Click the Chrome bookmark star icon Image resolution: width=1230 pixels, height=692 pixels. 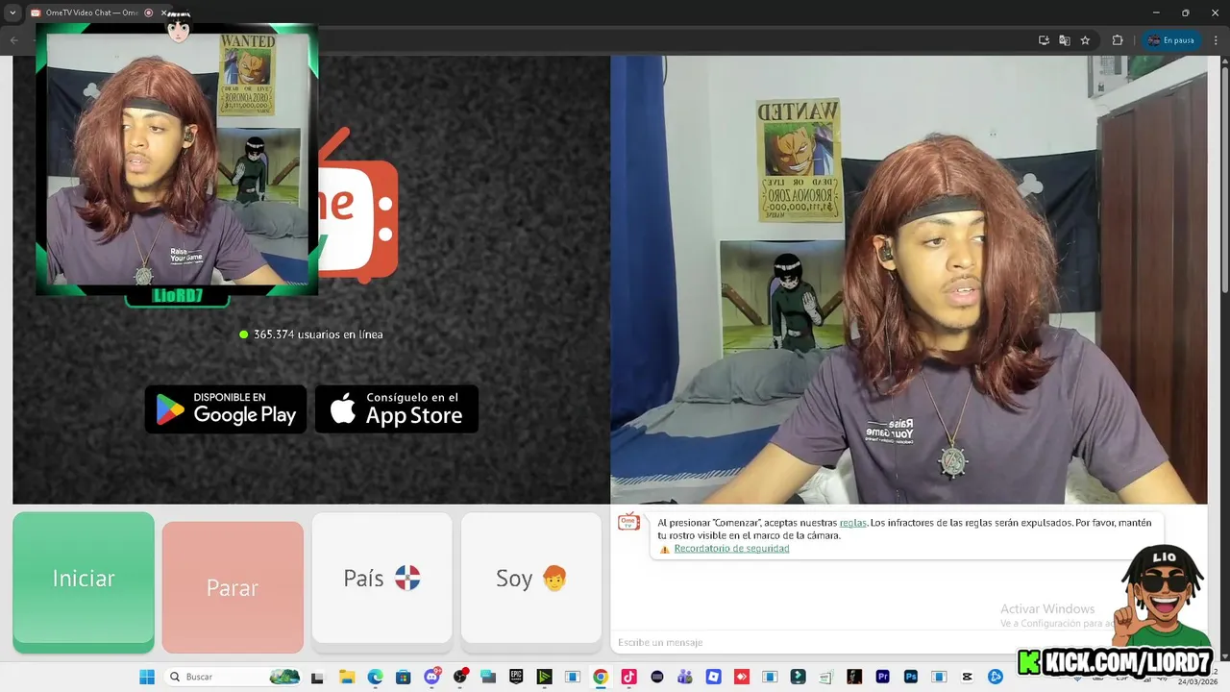pyautogui.click(x=1085, y=40)
